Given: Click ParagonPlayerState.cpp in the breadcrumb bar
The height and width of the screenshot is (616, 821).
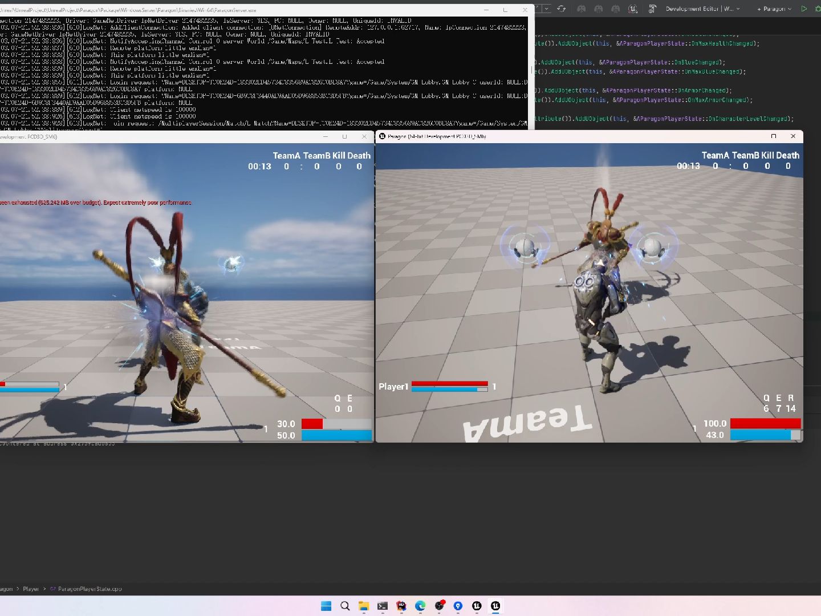Looking at the screenshot, I should pos(90,589).
